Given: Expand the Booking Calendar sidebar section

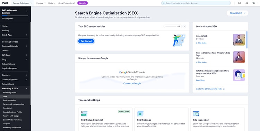Looking at the screenshot, I should (x=27, y=46).
